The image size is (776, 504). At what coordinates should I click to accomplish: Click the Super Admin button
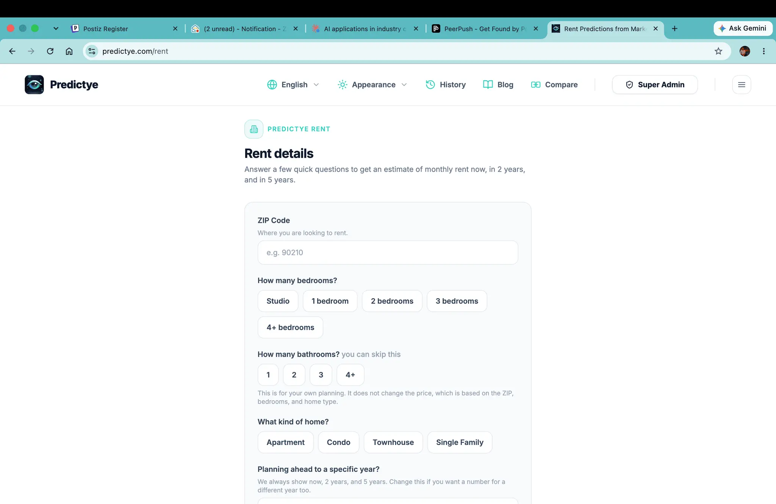(655, 85)
